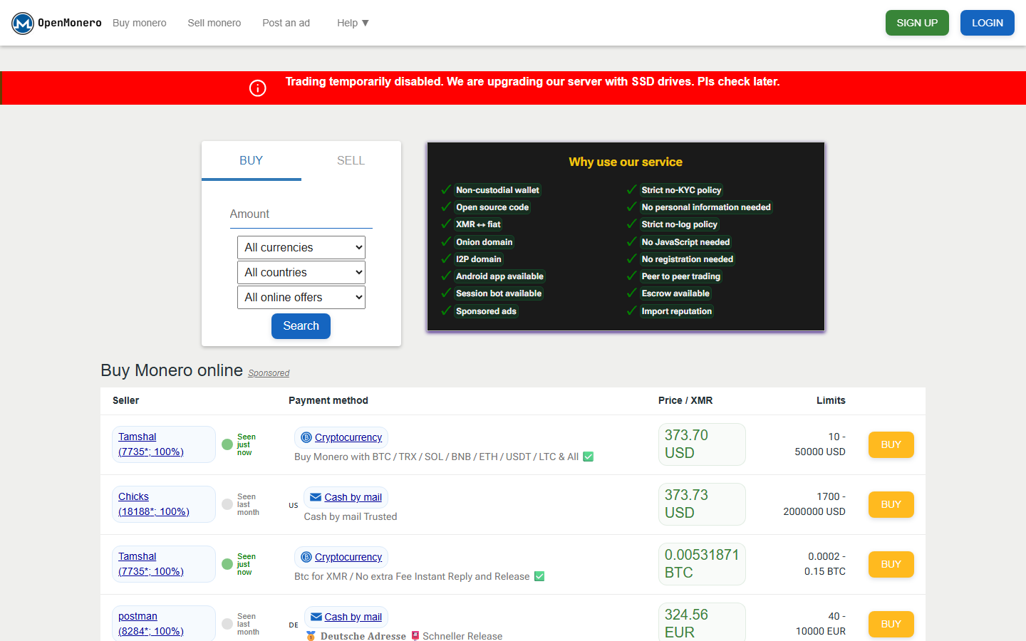The image size is (1026, 641).
Task: Click the info icon in the red banner
Action: (258, 88)
